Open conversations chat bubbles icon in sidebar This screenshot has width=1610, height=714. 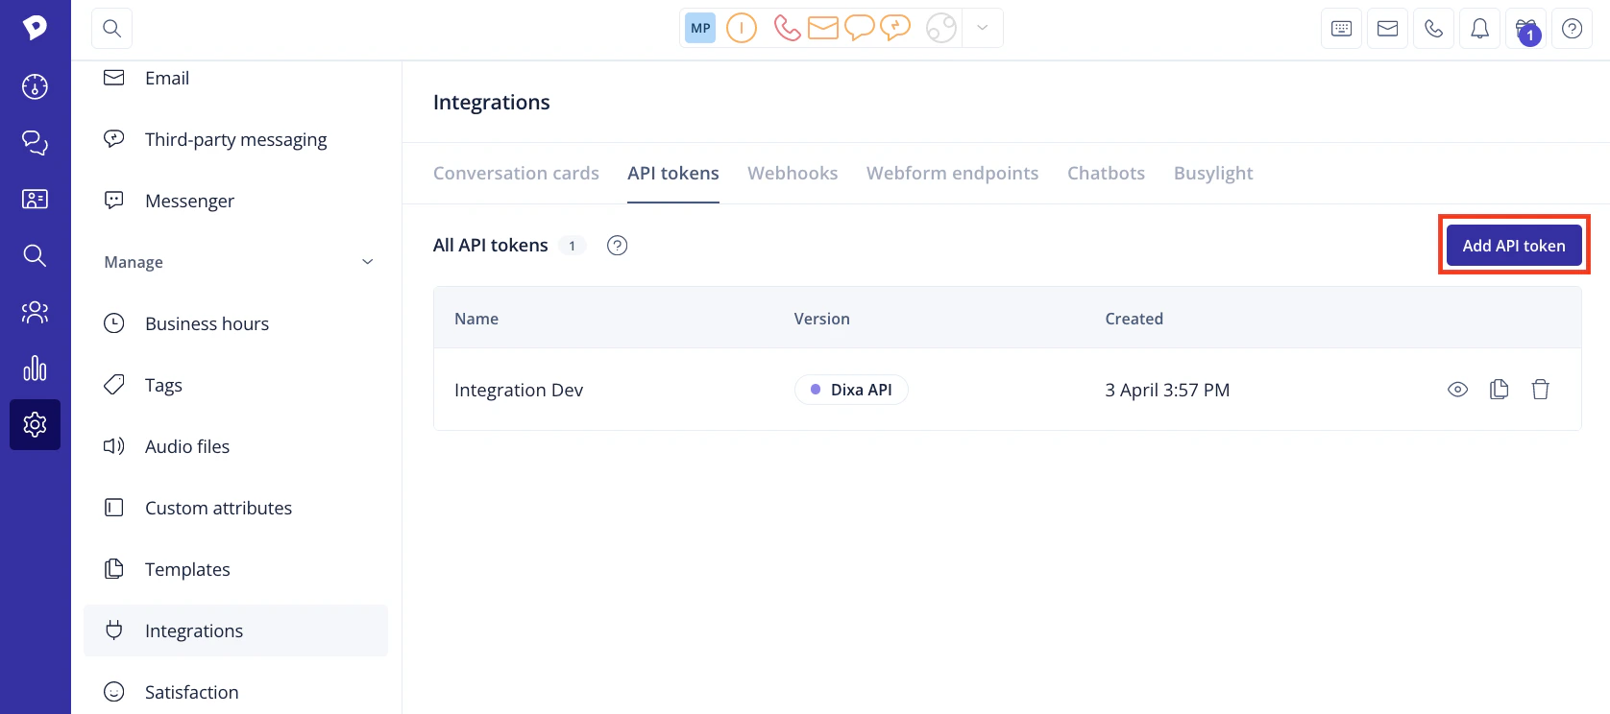pos(35,143)
